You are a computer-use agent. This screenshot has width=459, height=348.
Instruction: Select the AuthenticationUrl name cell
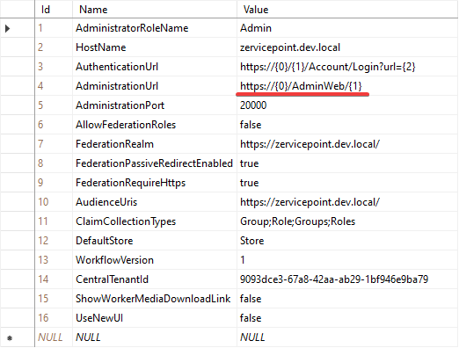pos(155,67)
